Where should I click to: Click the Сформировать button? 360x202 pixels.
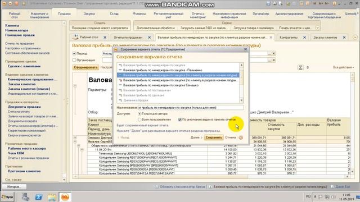point(86,67)
